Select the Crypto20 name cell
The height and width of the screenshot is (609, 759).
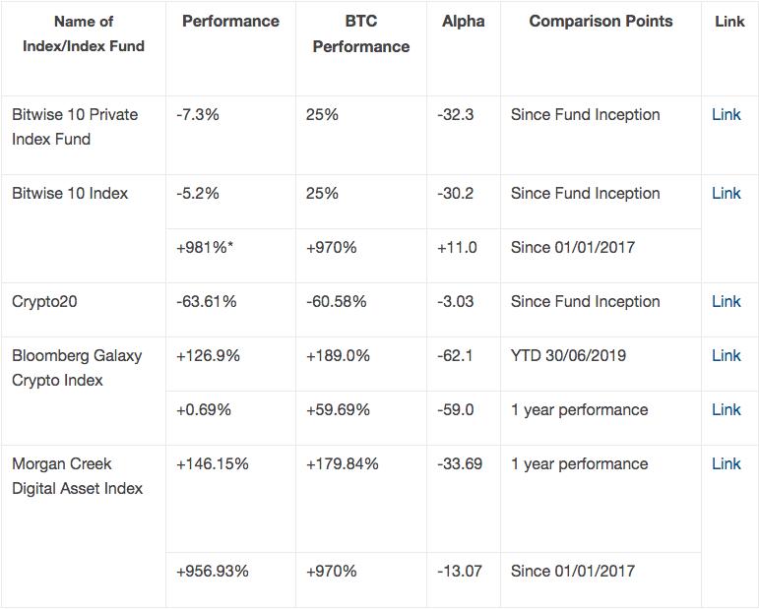click(44, 302)
